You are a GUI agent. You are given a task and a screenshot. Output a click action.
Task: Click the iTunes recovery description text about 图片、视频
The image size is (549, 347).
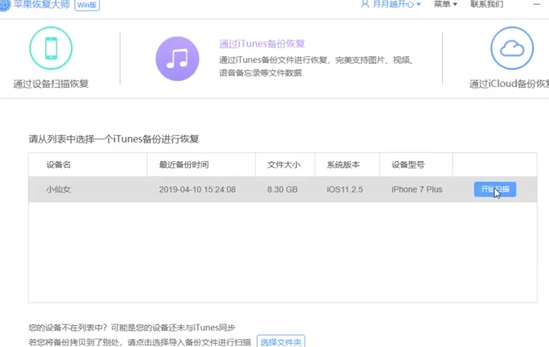click(316, 66)
